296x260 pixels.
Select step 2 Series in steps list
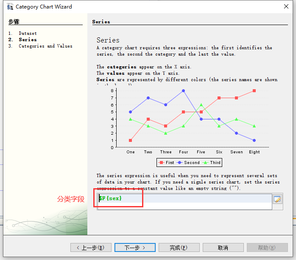tap(28, 40)
